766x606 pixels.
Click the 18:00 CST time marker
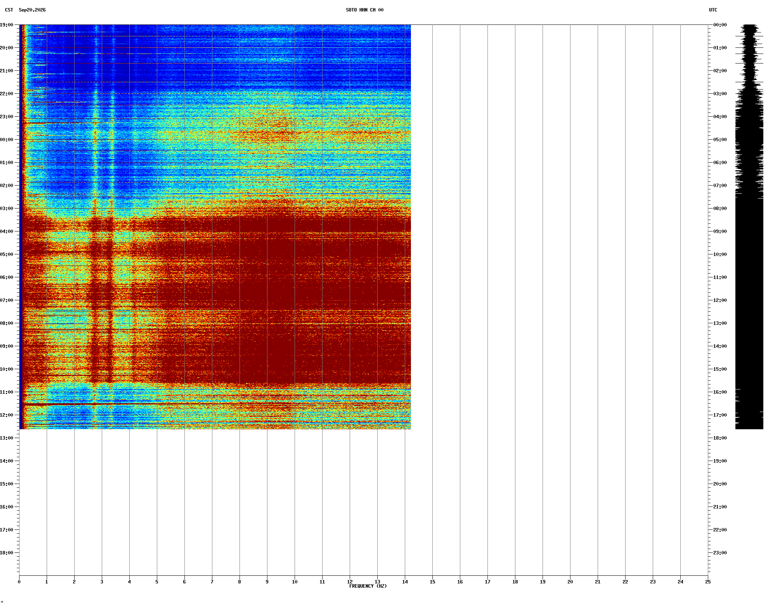click(x=7, y=553)
